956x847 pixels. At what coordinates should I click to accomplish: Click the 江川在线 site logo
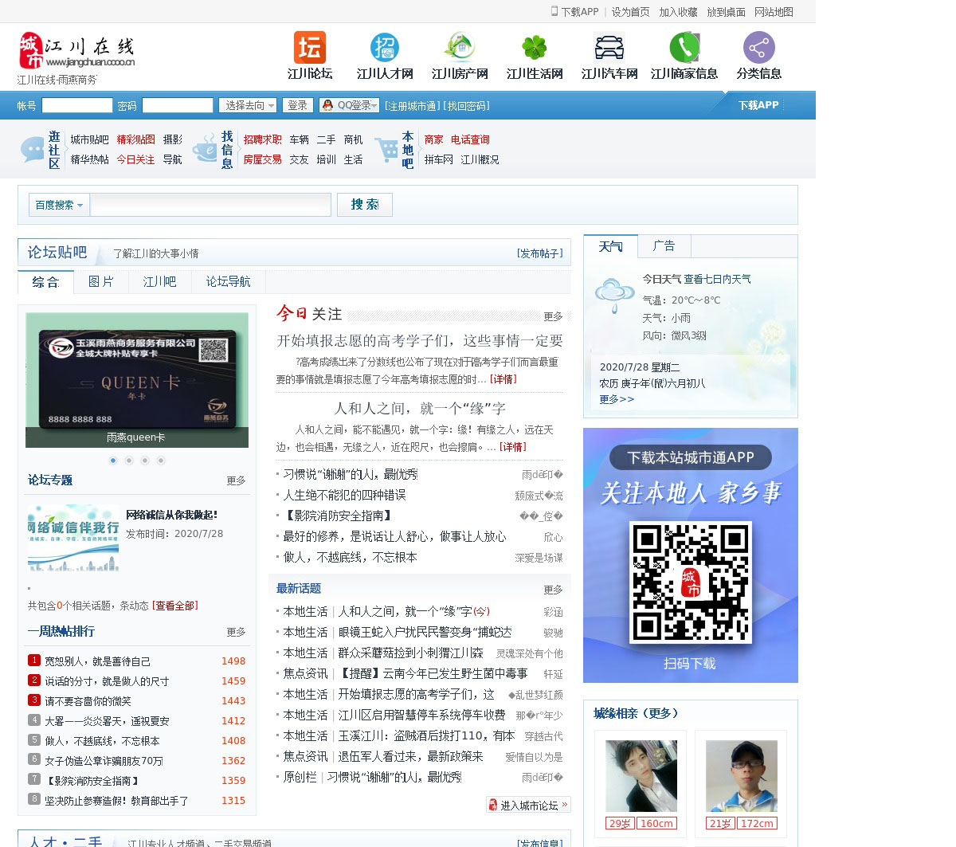click(76, 51)
